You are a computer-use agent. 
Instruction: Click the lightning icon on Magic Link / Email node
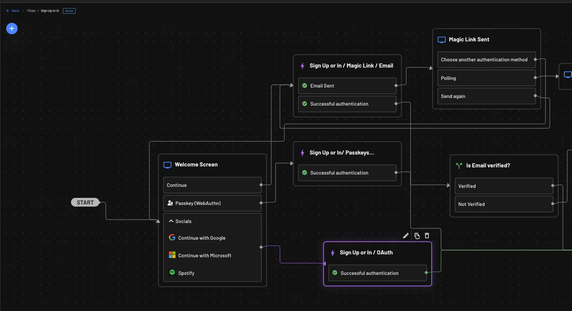(302, 66)
